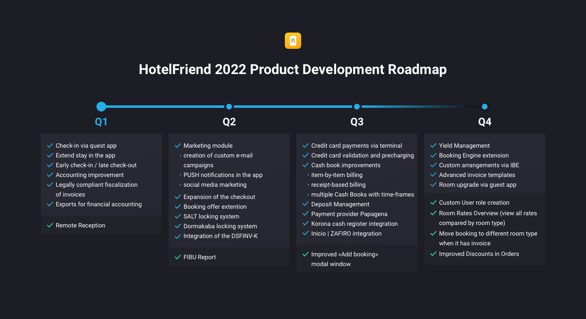Click checkmark beside Legally compliant fiscalization

[50, 185]
